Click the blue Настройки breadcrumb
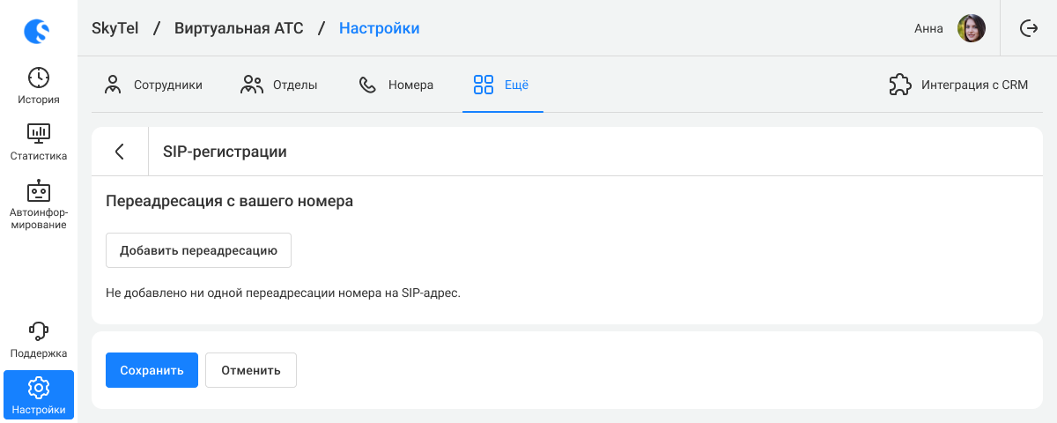Screen dimensions: 1057x423 [x=379, y=28]
